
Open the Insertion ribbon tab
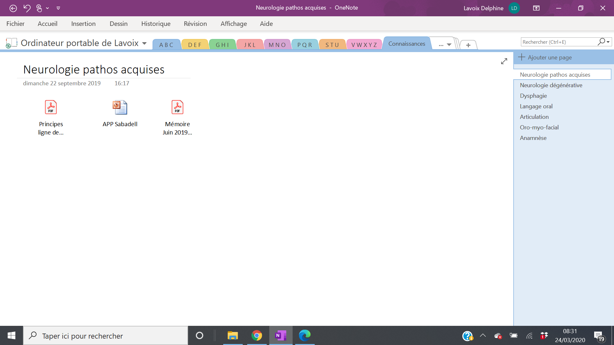click(x=83, y=24)
